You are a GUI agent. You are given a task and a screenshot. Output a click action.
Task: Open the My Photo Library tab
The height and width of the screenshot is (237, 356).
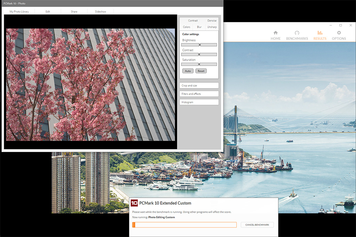[x=19, y=11]
